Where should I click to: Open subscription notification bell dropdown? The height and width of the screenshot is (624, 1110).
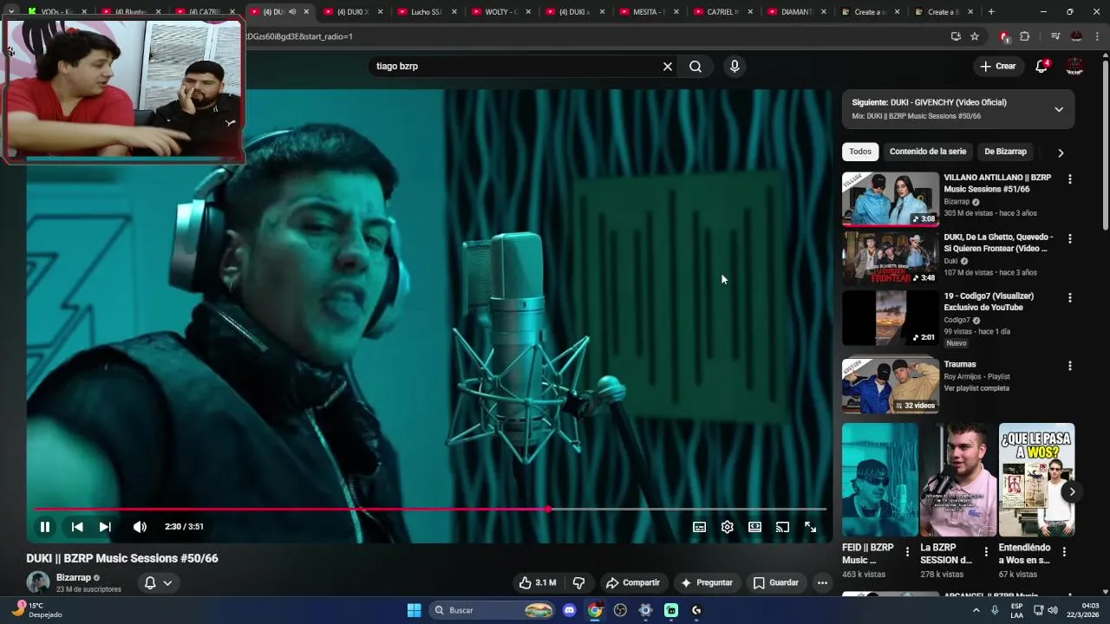coord(158,582)
